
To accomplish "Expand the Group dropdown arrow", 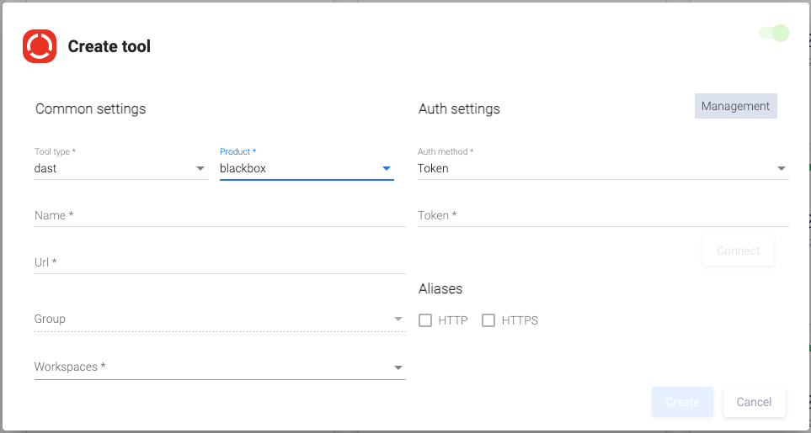I will click(x=398, y=319).
